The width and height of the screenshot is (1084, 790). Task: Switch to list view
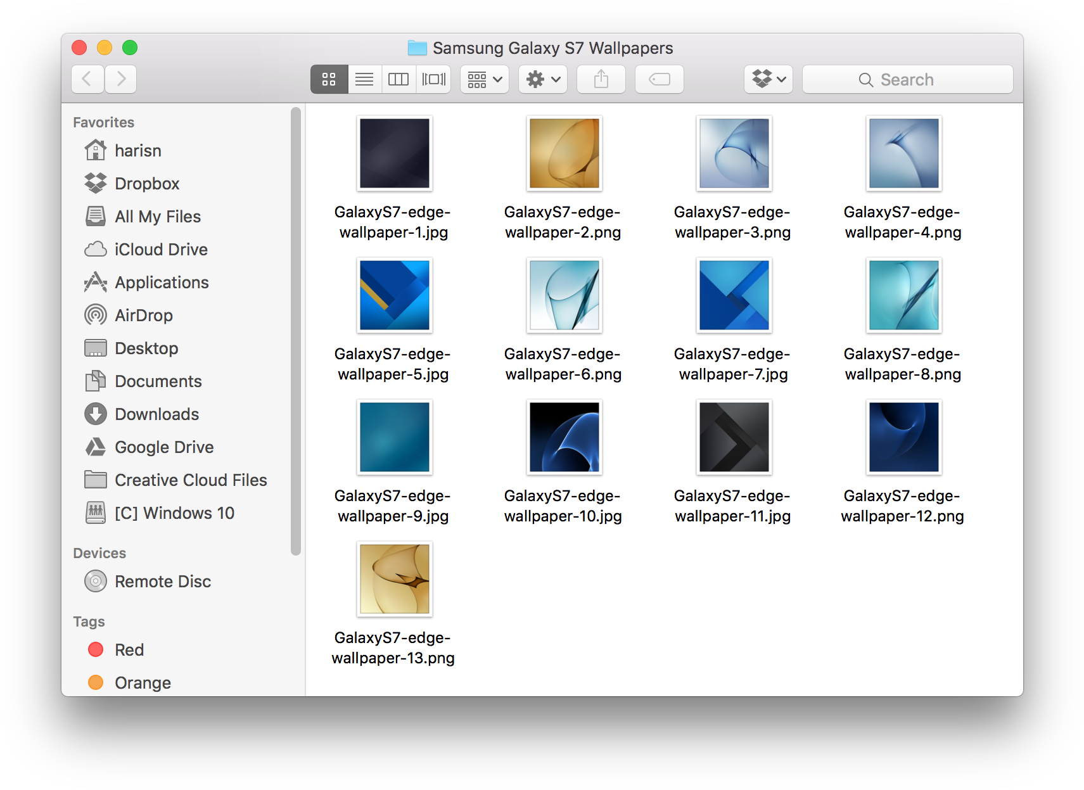pyautogui.click(x=364, y=79)
